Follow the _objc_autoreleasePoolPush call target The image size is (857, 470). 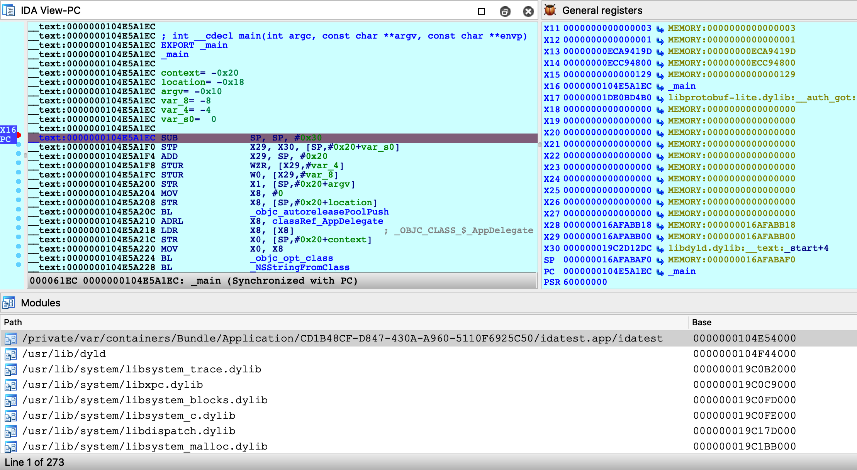tap(319, 212)
